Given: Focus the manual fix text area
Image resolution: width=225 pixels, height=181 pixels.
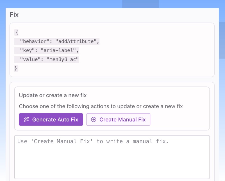Looking at the screenshot, I should (112, 157).
